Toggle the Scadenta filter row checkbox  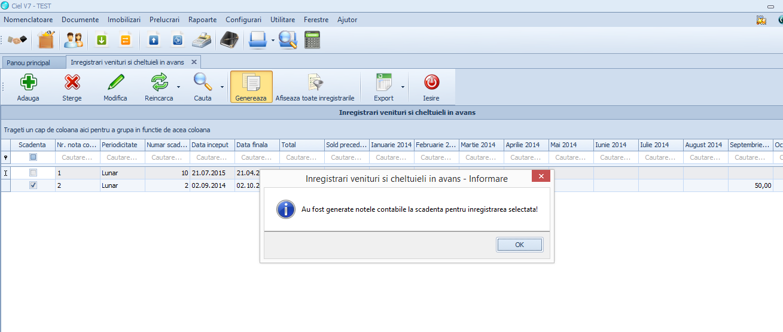[33, 157]
